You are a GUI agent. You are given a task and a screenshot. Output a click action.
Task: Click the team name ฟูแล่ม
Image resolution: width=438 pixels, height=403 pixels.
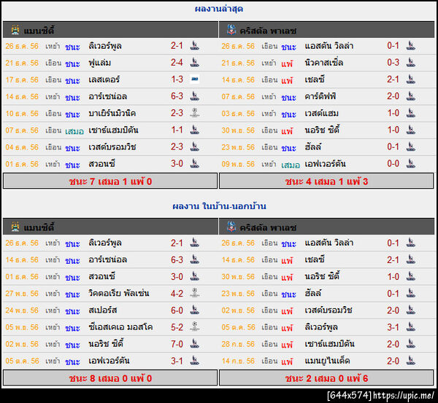(99, 63)
